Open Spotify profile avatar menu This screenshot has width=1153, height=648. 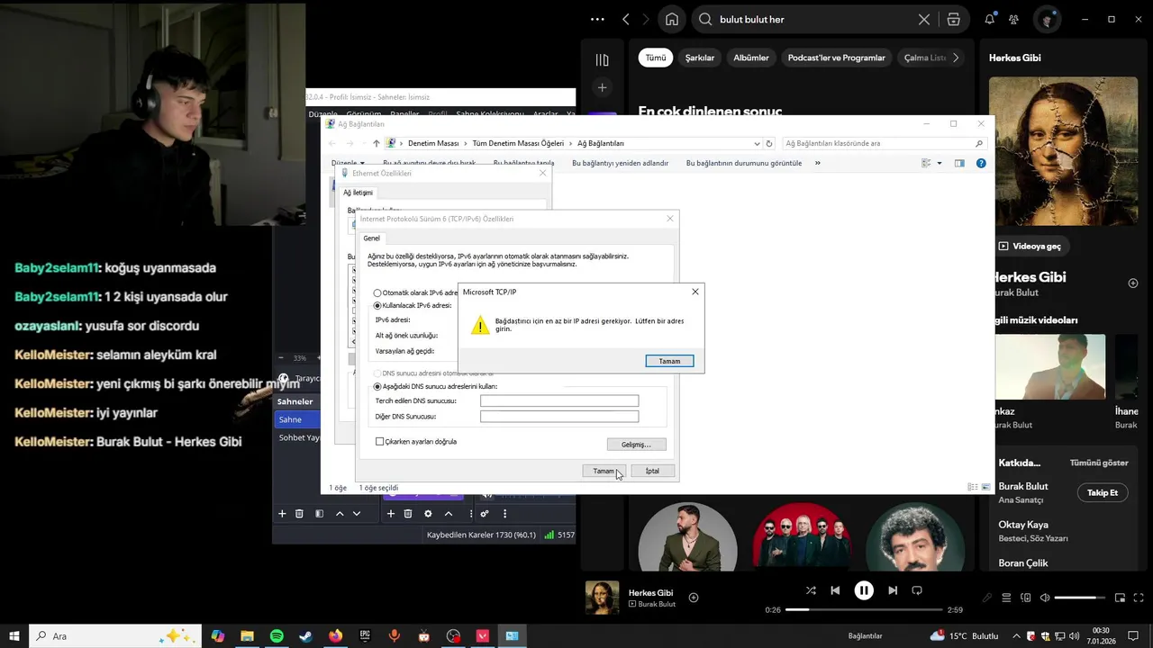click(1047, 19)
